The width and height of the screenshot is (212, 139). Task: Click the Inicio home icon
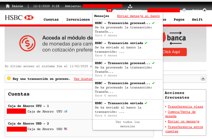pyautogui.click(x=8, y=6)
